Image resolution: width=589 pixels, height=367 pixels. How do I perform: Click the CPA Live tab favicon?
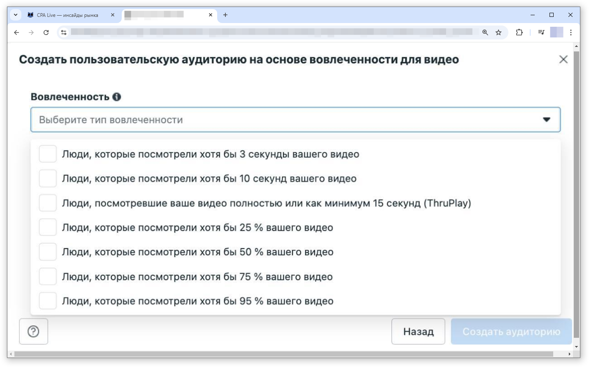(x=30, y=15)
